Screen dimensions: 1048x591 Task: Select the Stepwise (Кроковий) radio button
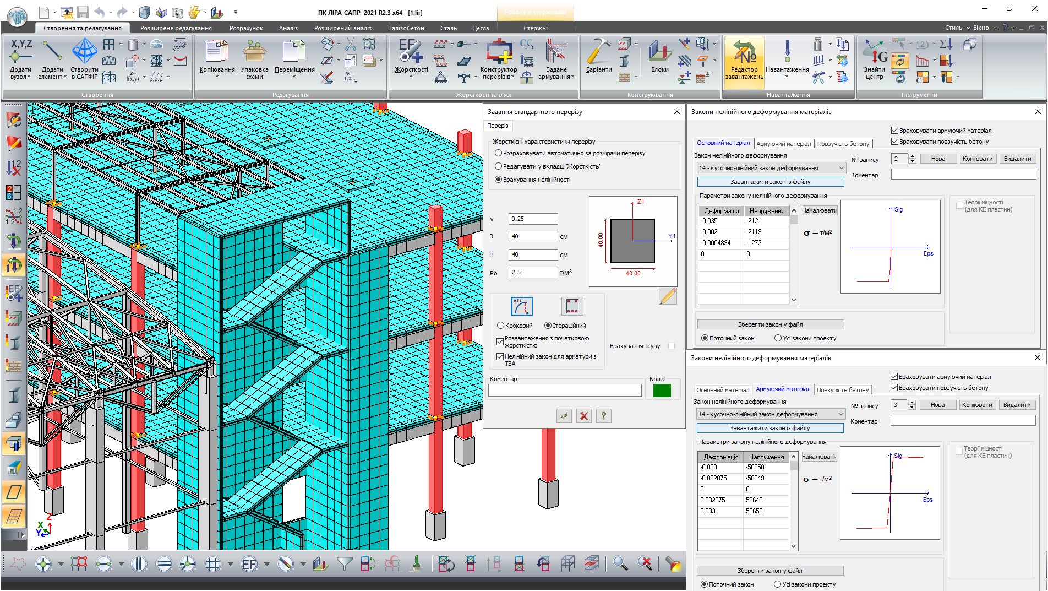pos(500,326)
